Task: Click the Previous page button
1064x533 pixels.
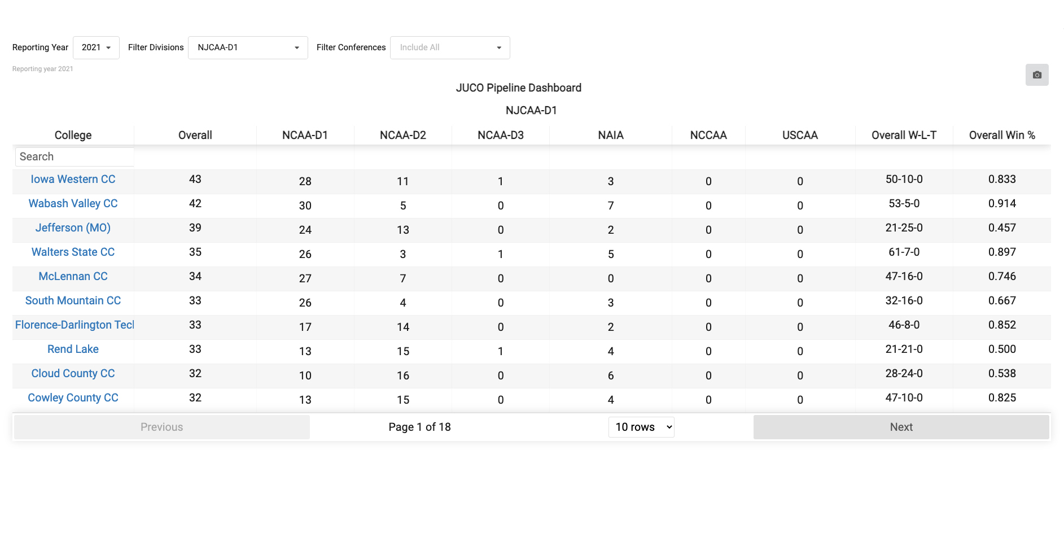Action: pos(161,427)
